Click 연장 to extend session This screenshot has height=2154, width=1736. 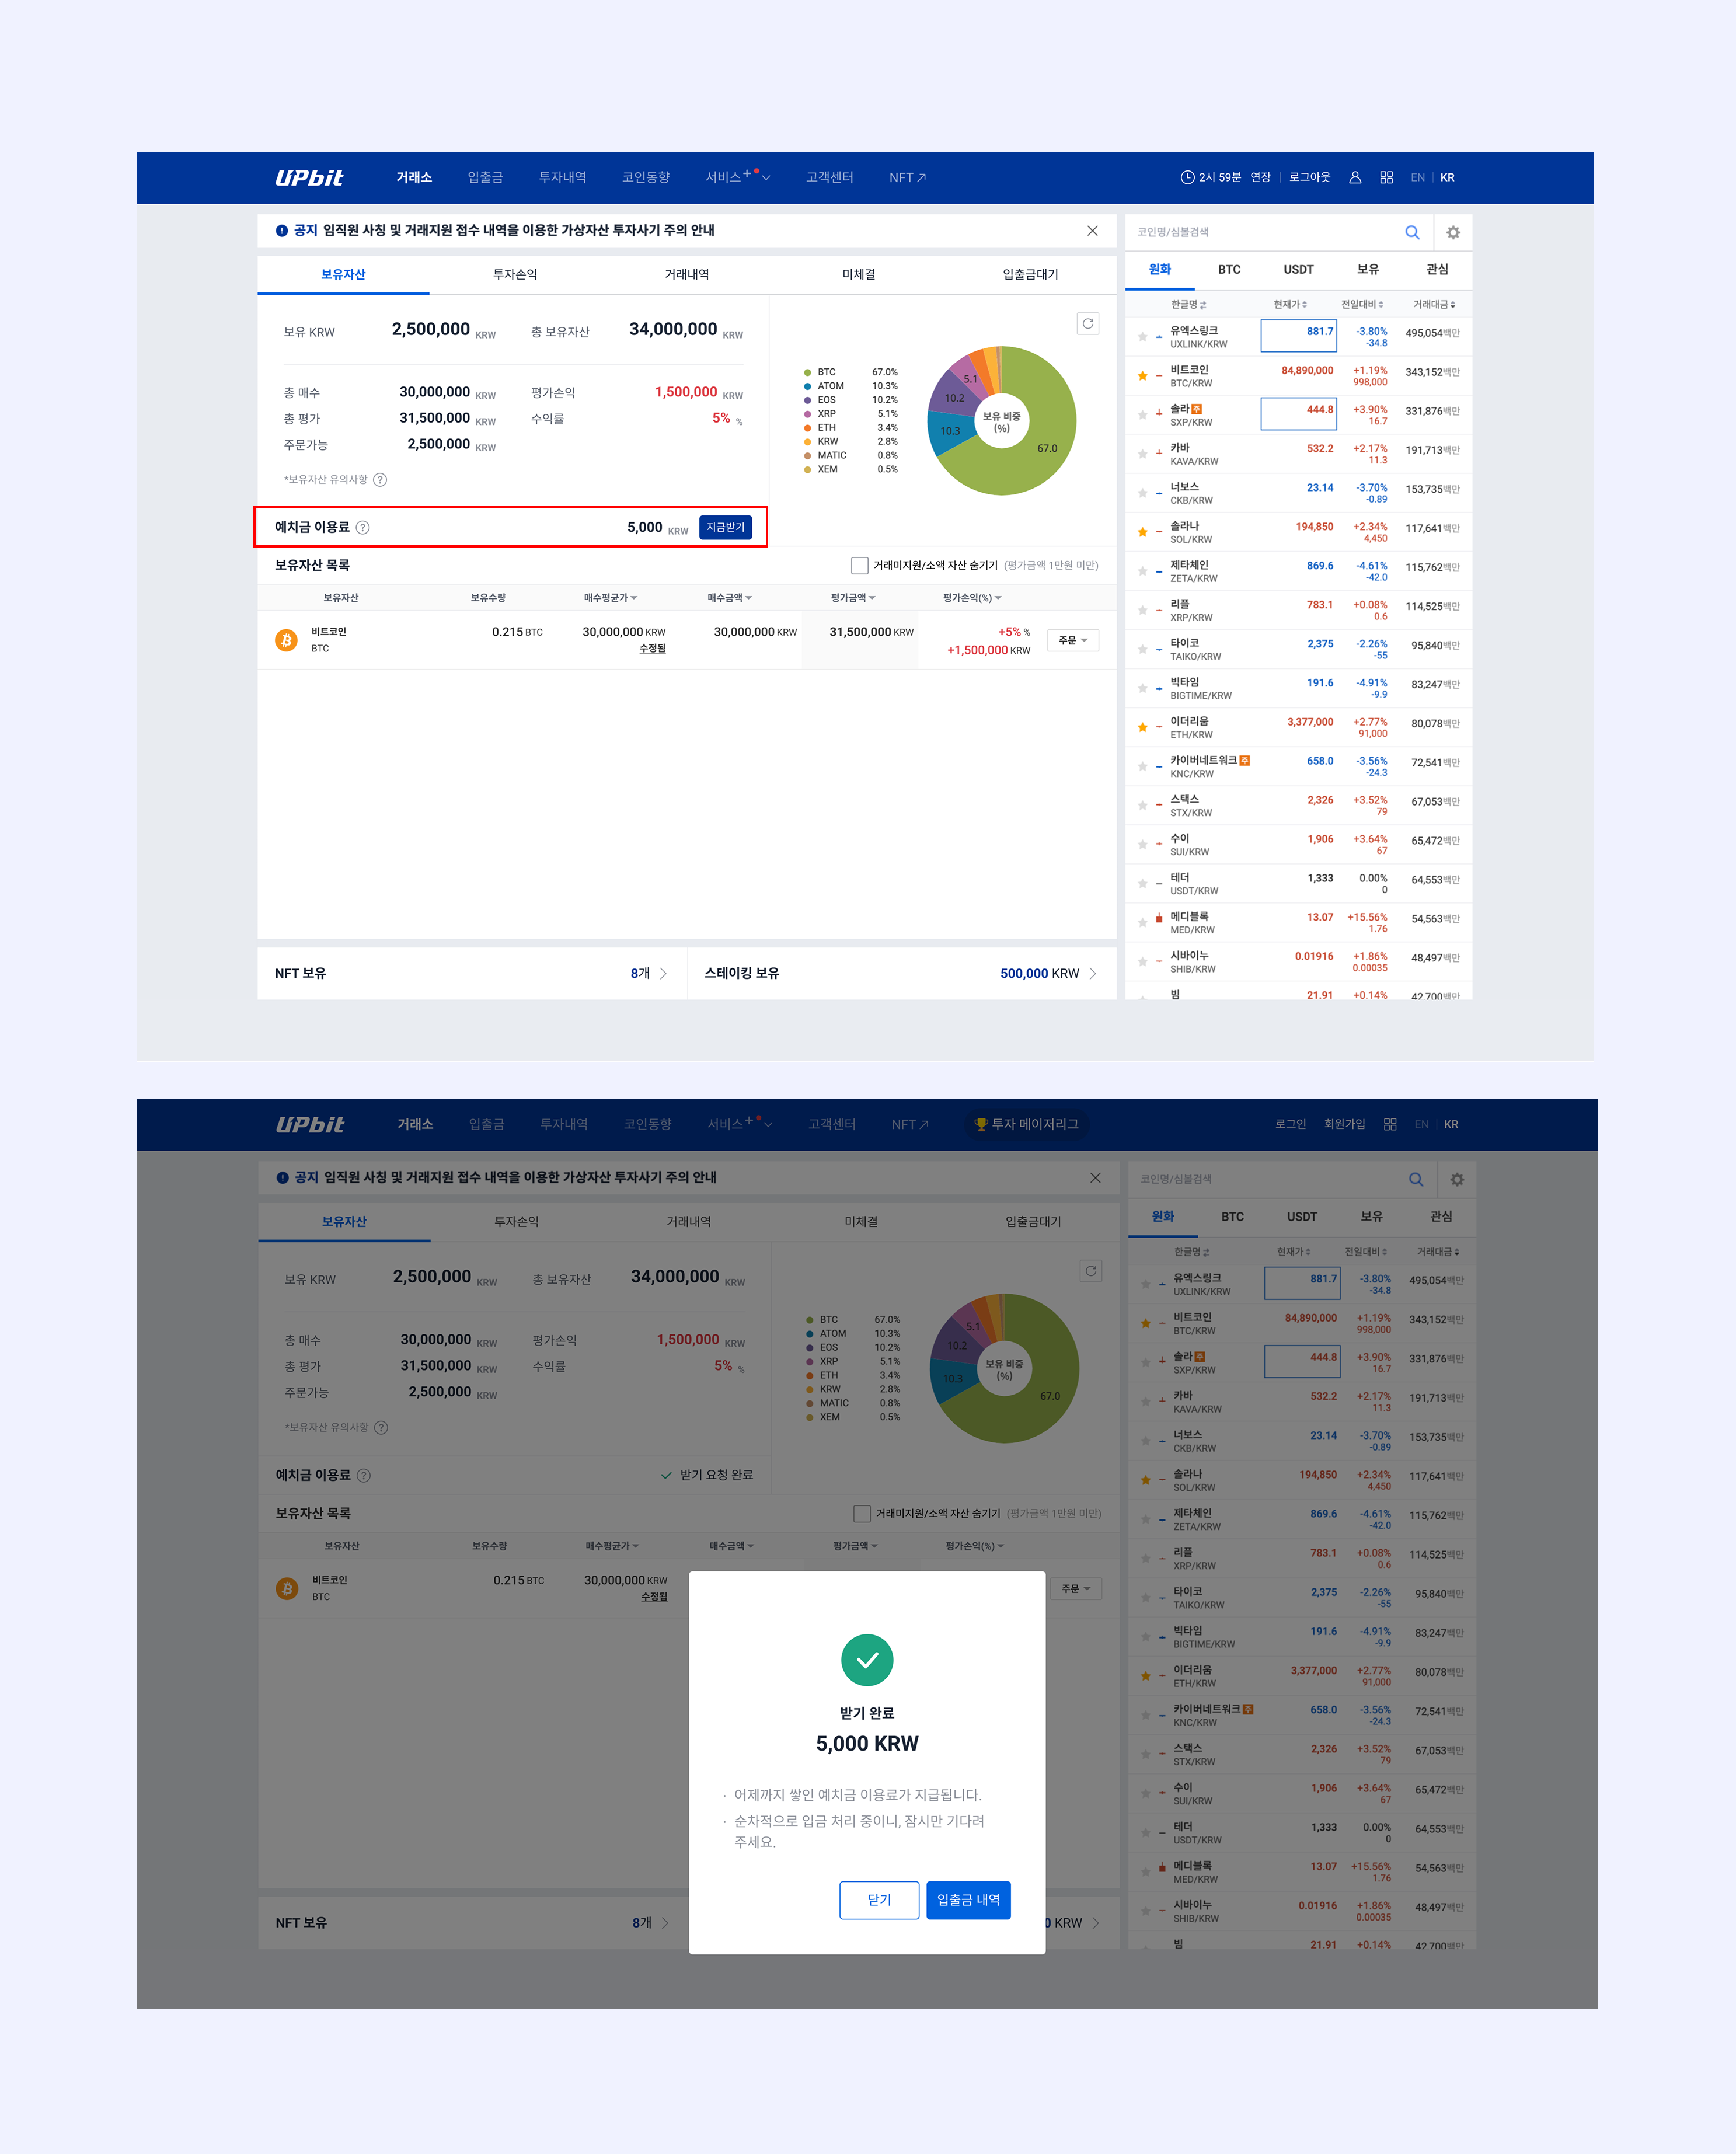tap(1260, 177)
